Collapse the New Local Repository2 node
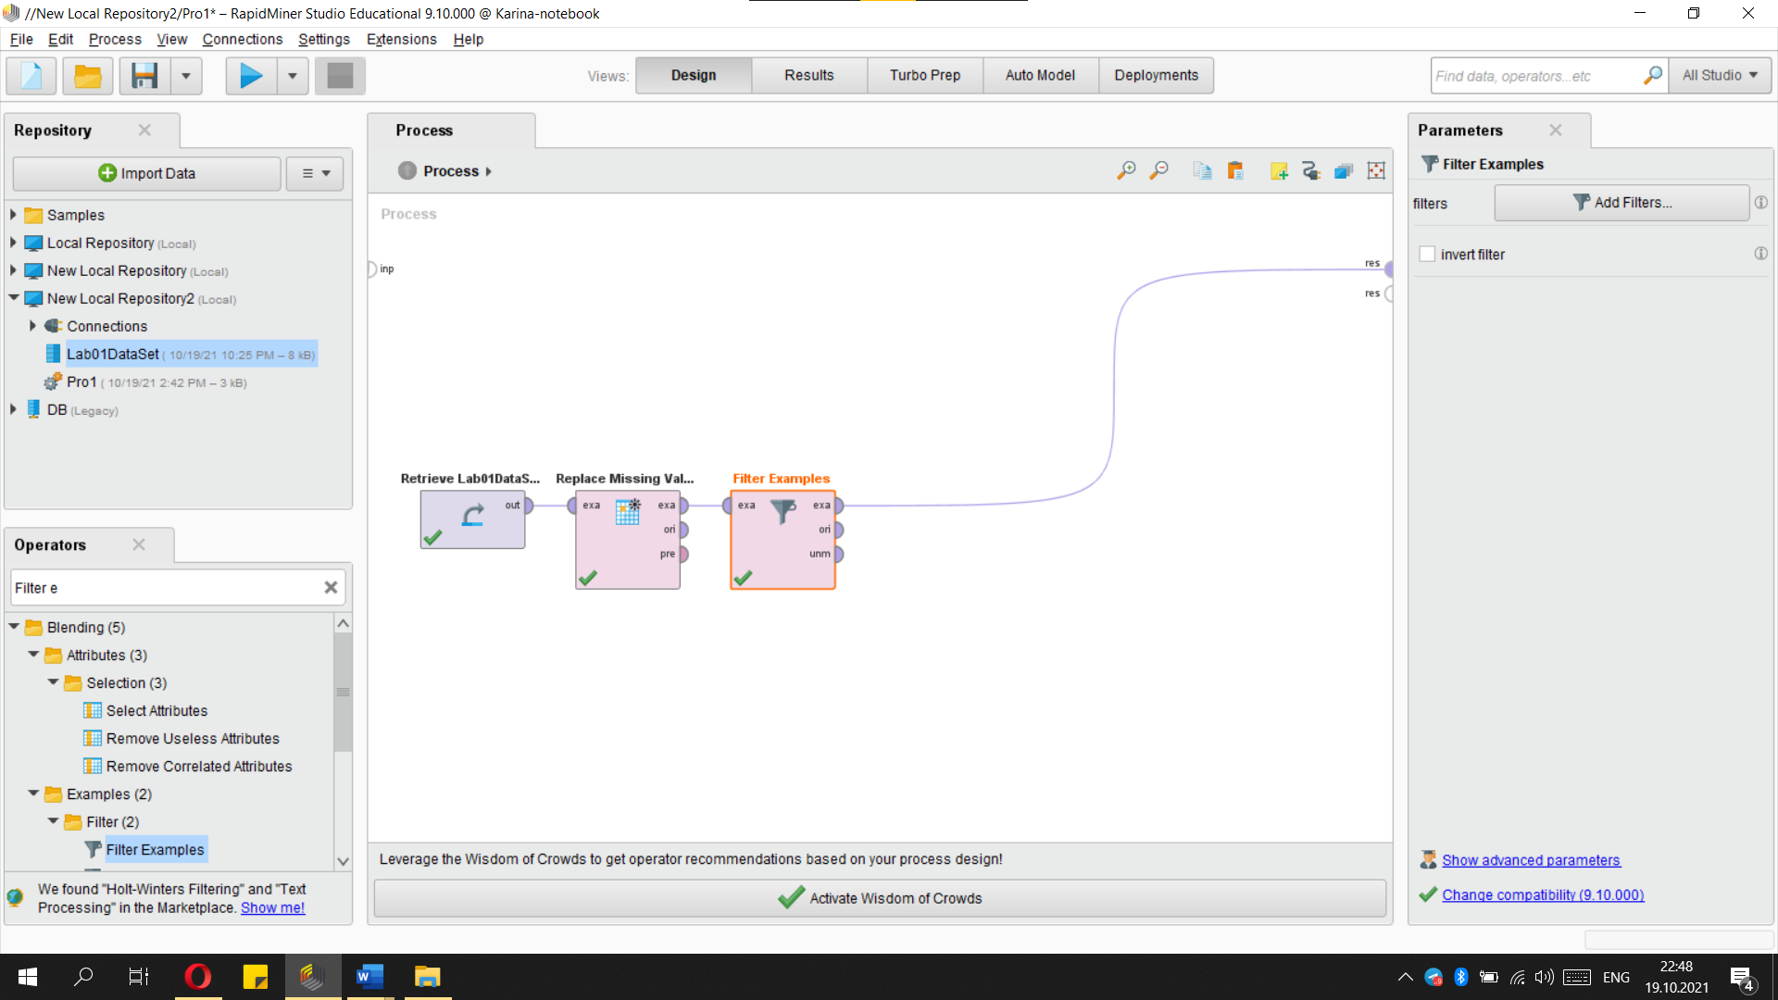 13,297
